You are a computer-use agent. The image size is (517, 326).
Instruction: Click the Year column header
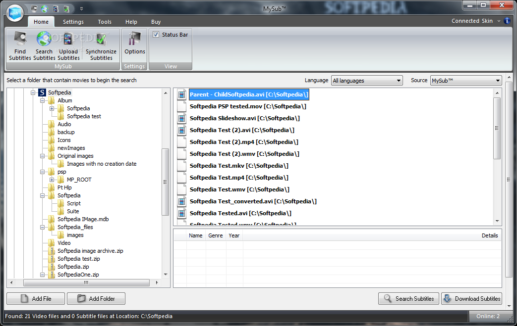(234, 235)
